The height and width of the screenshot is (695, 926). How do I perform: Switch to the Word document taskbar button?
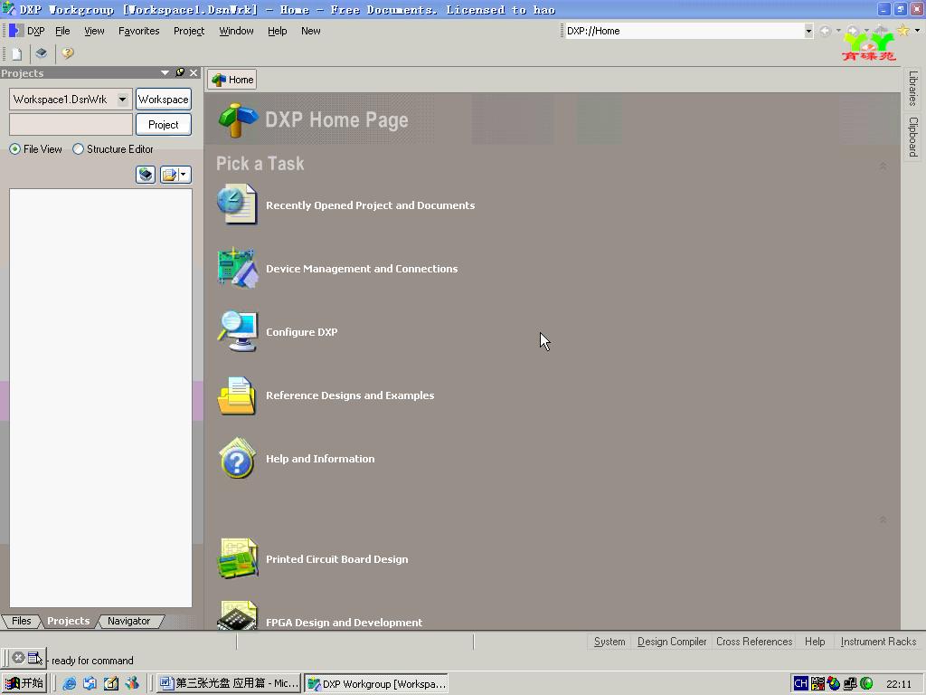(229, 683)
